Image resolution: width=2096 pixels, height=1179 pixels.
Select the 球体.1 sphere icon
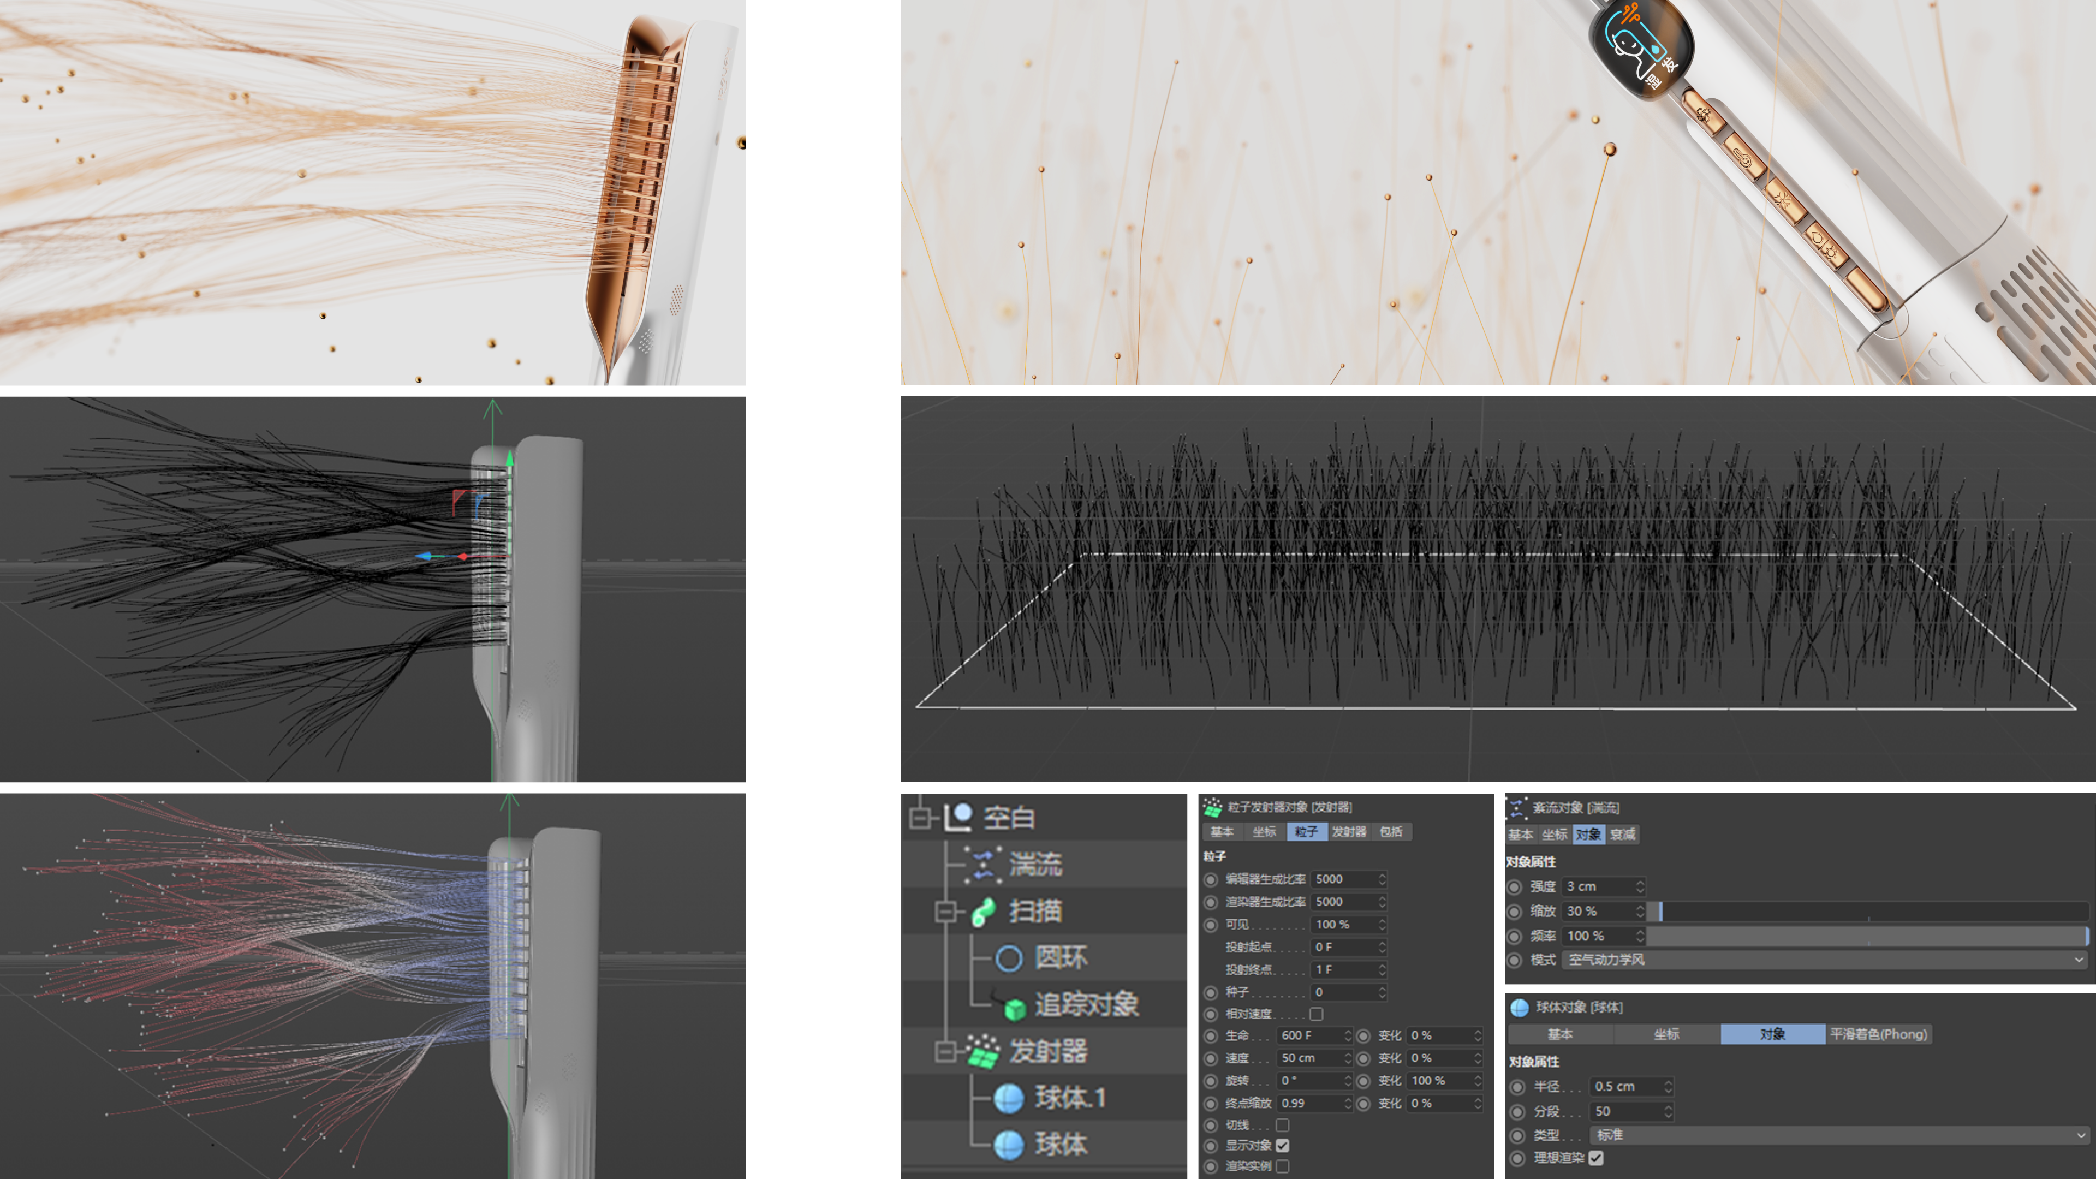coord(1009,1098)
